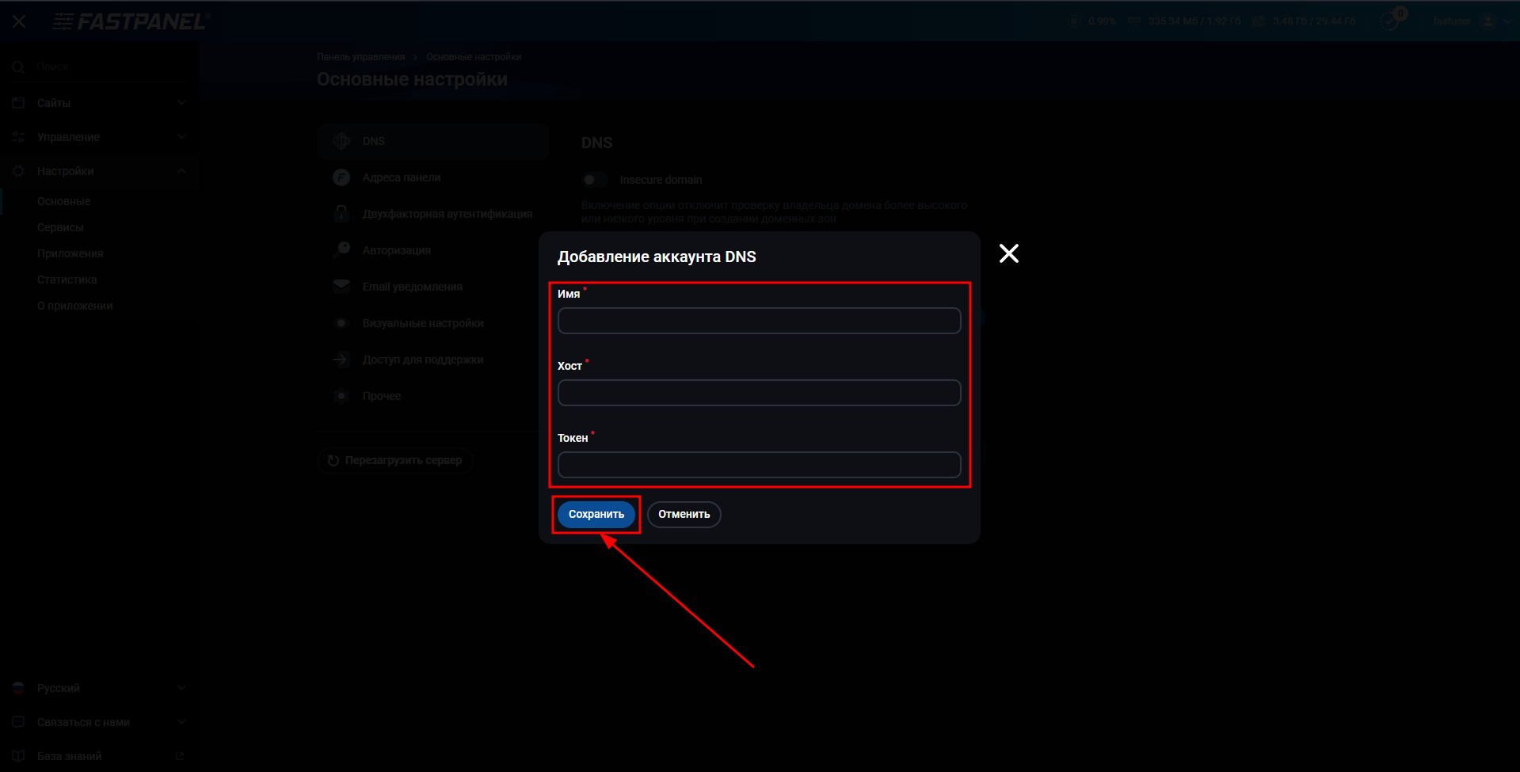Close the DNS account dialog with X
The height and width of the screenshot is (772, 1520).
pyautogui.click(x=1008, y=253)
